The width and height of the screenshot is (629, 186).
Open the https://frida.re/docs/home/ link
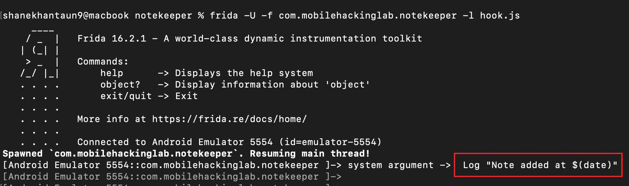229,119
